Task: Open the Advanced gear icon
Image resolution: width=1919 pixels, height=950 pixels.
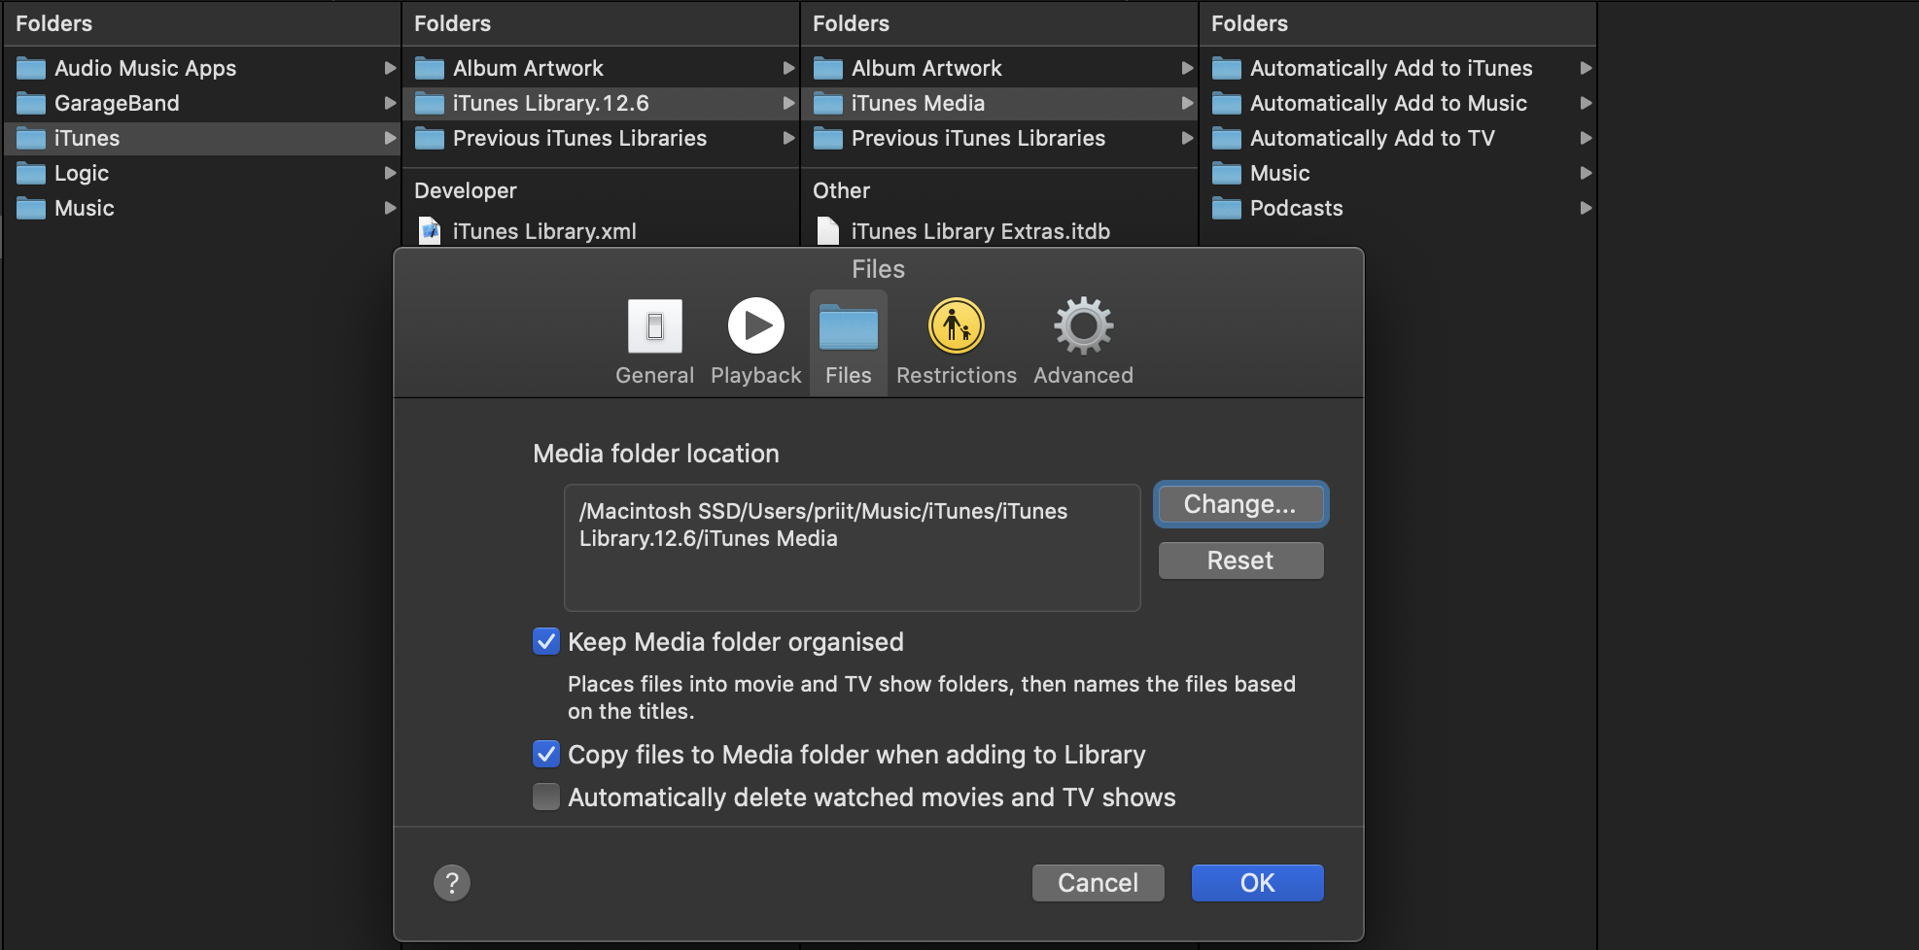Action: [x=1083, y=325]
